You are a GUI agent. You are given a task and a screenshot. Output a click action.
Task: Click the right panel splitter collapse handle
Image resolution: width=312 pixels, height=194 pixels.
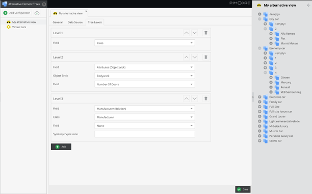pyautogui.click(x=253, y=97)
